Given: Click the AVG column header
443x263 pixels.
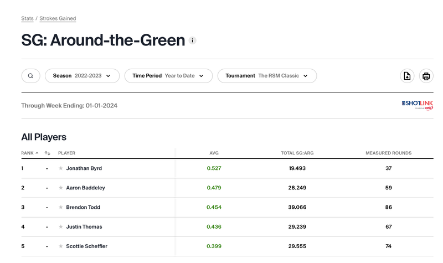Looking at the screenshot, I should click(x=214, y=153).
